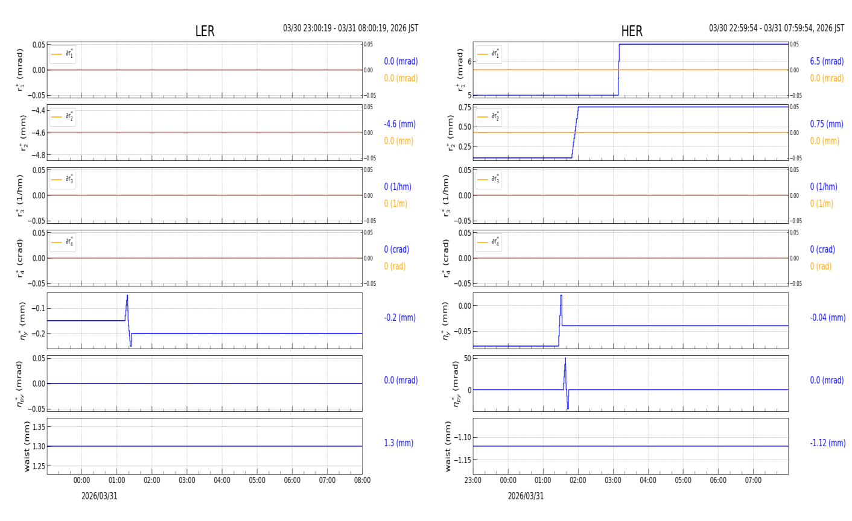Viewport: 852px width, 521px height.
Task: Select the LER blue 0 (crad) value
Action: tap(396, 250)
